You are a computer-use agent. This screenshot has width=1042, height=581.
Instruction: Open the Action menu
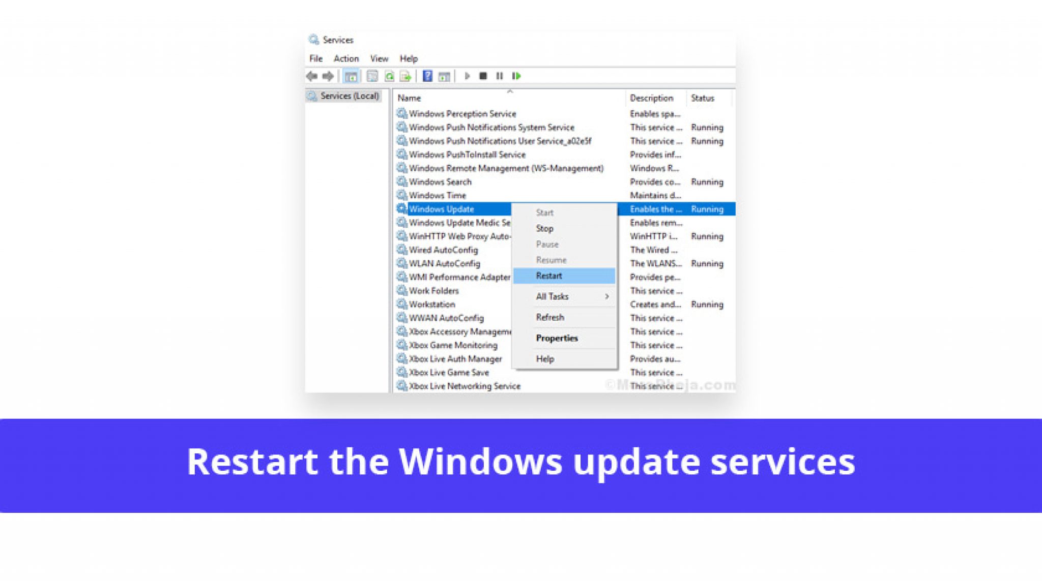coord(345,58)
